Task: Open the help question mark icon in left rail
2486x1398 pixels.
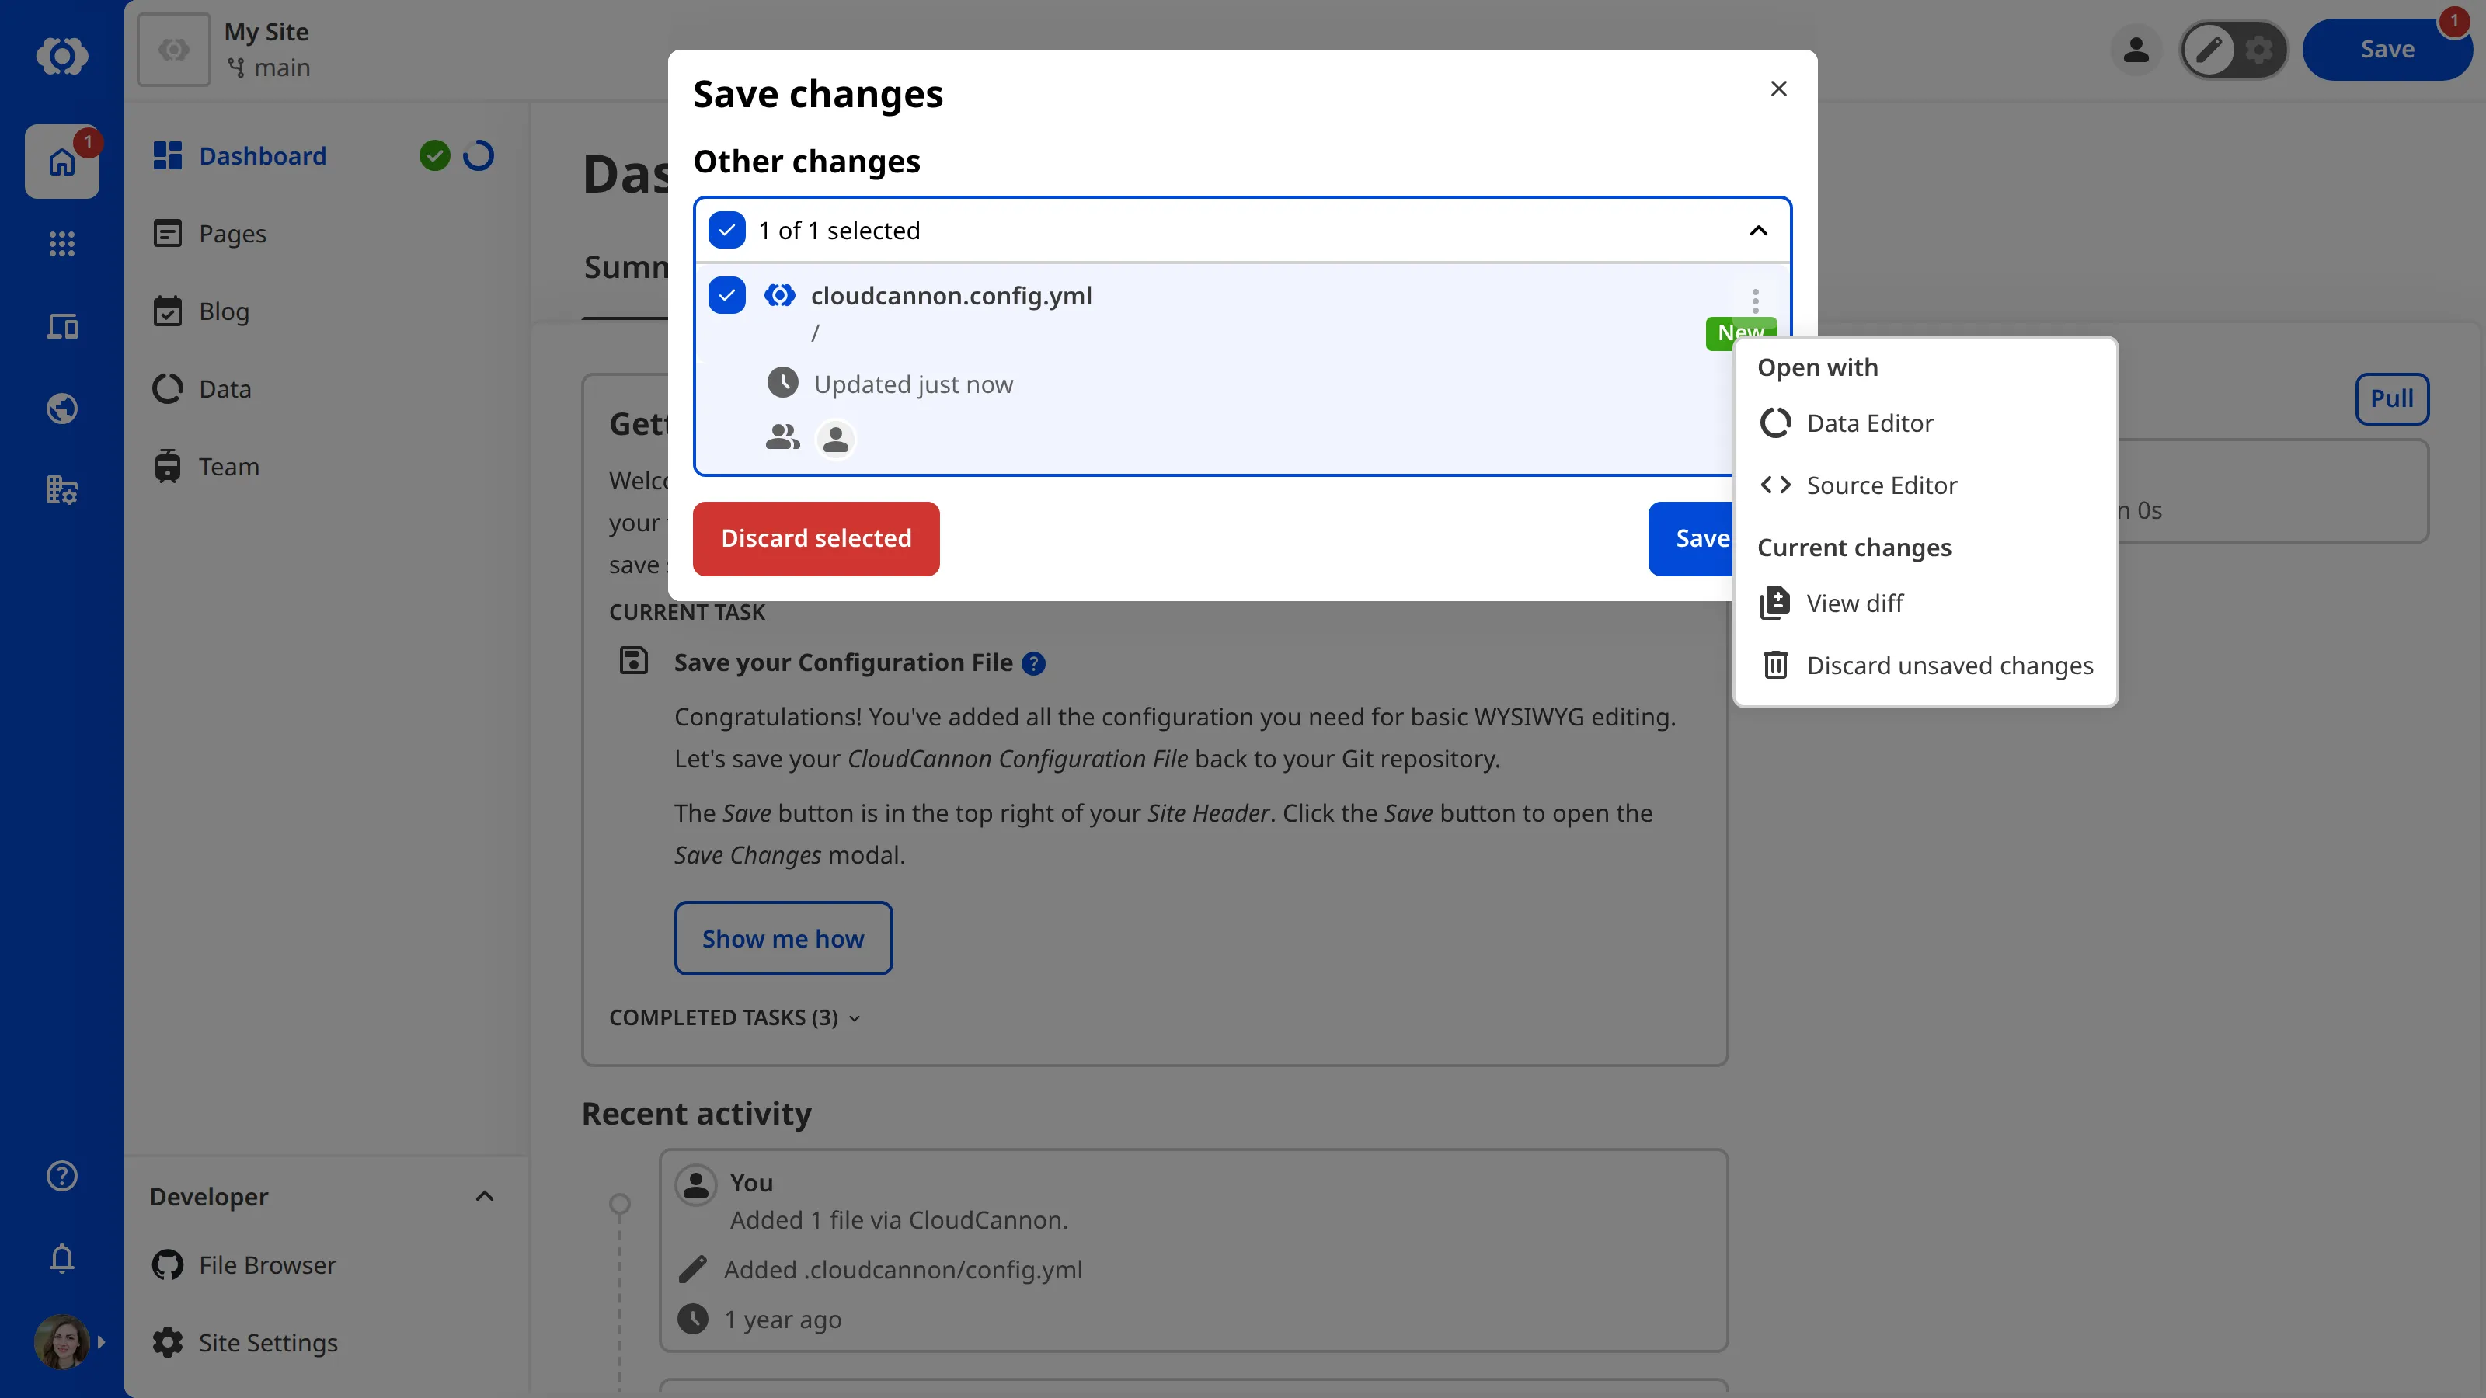Action: [62, 1175]
